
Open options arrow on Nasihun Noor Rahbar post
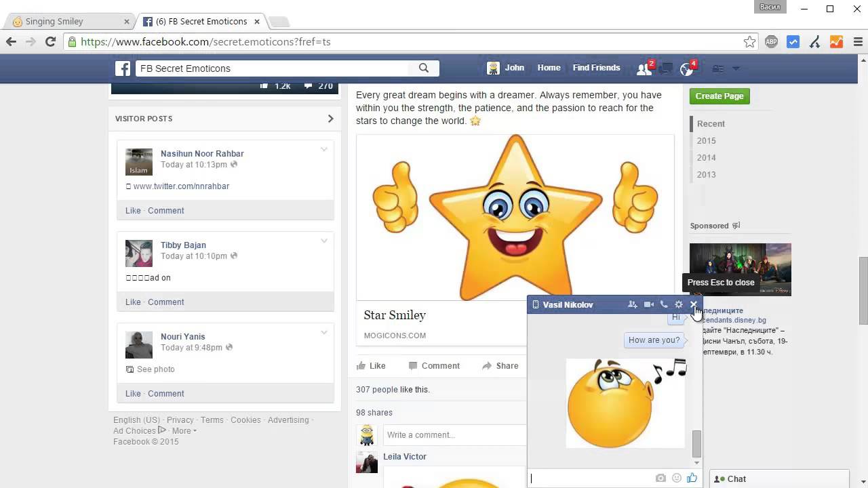323,150
